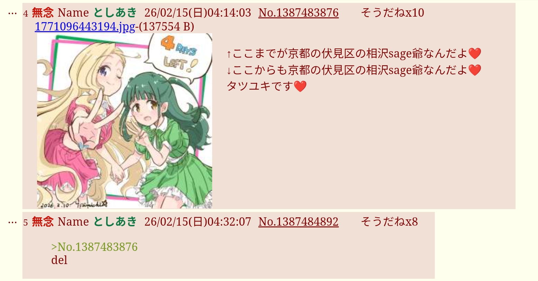Click the 無念 subject of post 4

tap(43, 13)
